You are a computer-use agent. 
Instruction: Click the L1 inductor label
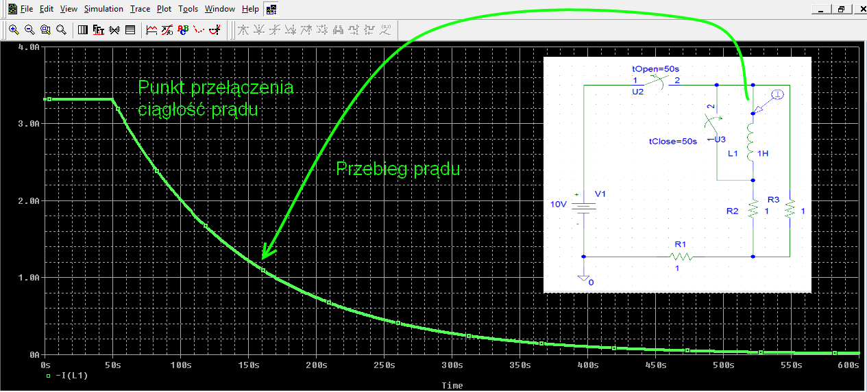pos(733,154)
